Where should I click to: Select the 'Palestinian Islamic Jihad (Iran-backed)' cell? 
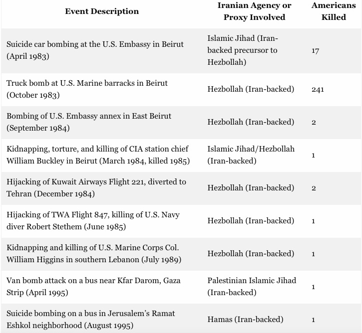click(252, 287)
